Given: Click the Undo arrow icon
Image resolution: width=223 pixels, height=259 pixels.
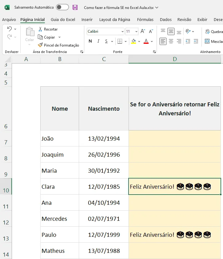Looking at the screenshot, I should pyautogui.click(x=10, y=29).
